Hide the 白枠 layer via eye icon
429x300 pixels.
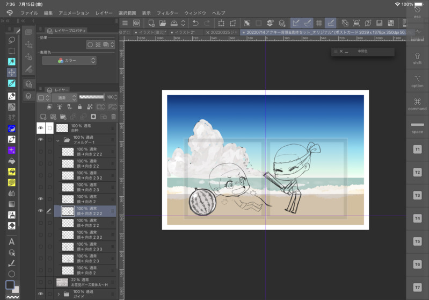40,128
